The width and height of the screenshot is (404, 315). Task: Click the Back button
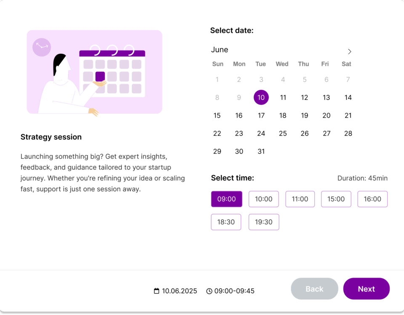tap(314, 289)
